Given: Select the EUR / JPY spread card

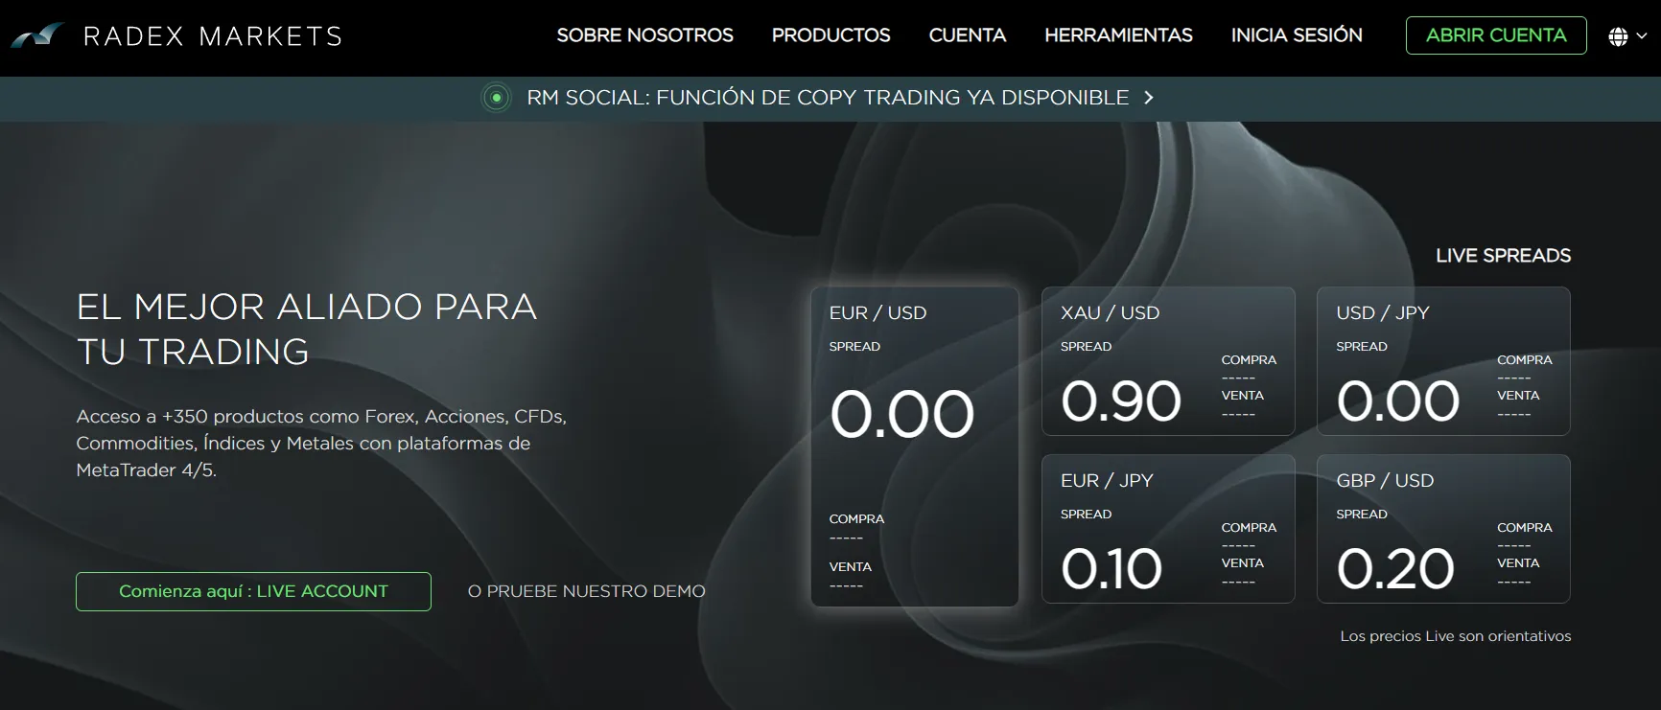Looking at the screenshot, I should tap(1168, 529).
